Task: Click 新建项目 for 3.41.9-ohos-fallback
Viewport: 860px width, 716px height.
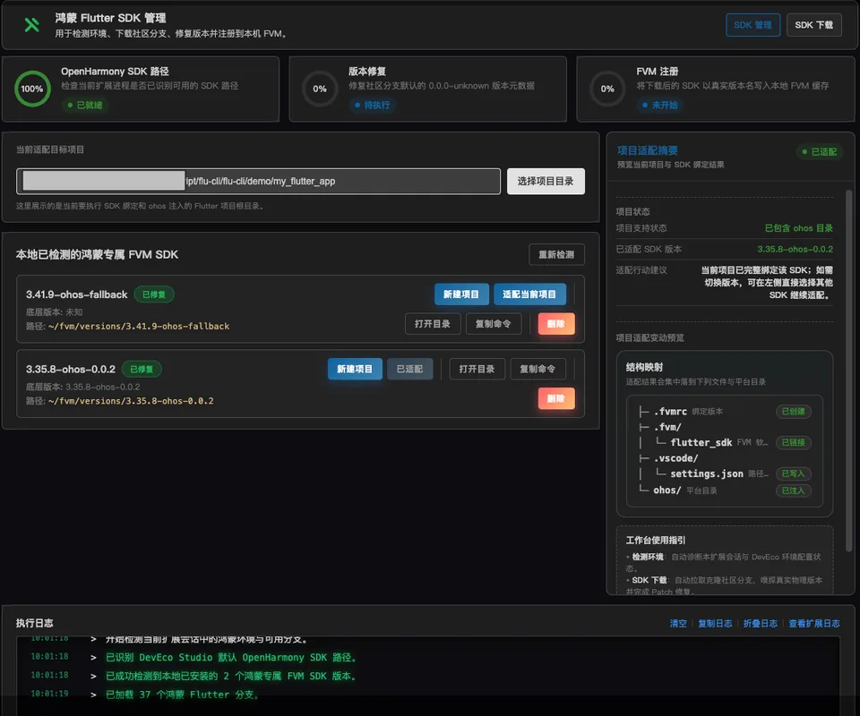Action: click(x=461, y=294)
